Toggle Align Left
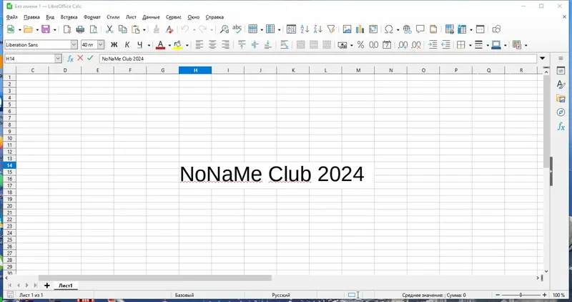This screenshot has width=572, height=302. [199, 45]
